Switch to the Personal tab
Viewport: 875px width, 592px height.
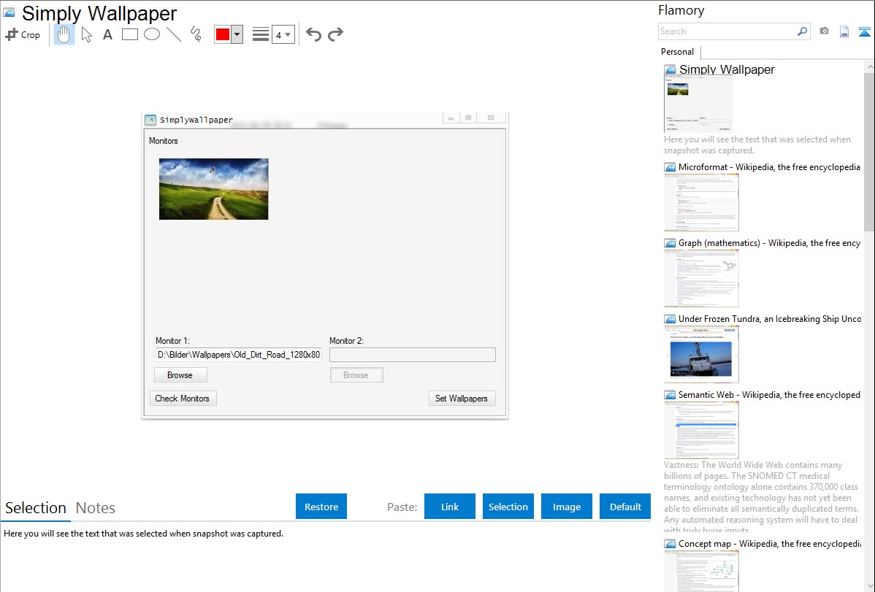pos(678,52)
